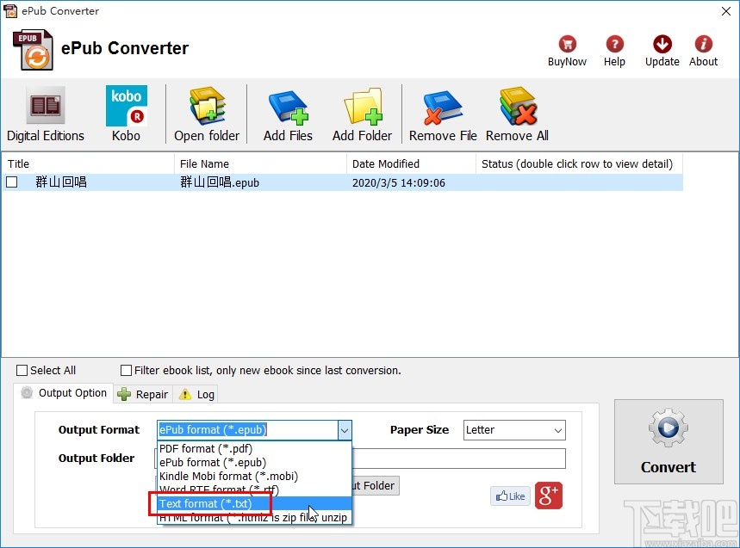Close the ePub Converter window
Screen dimensions: 740x548
click(726, 11)
